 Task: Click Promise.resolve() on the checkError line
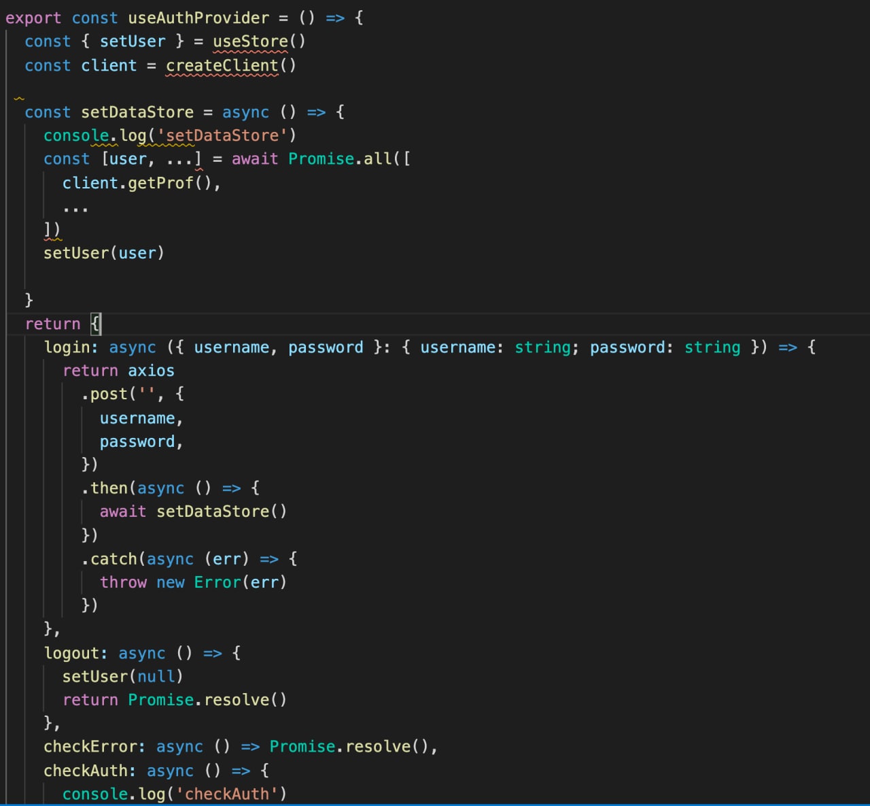(x=349, y=747)
